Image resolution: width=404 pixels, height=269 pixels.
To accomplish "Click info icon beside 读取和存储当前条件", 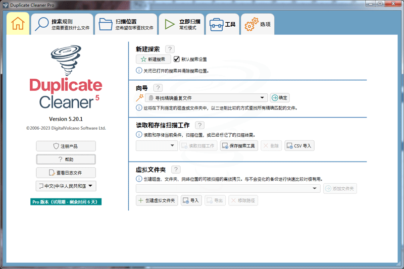I will 139,134.
